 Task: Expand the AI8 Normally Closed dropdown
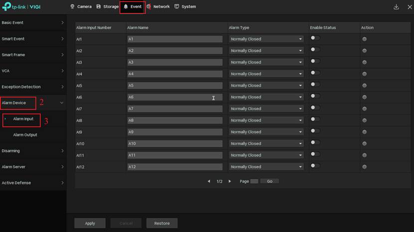266,120
